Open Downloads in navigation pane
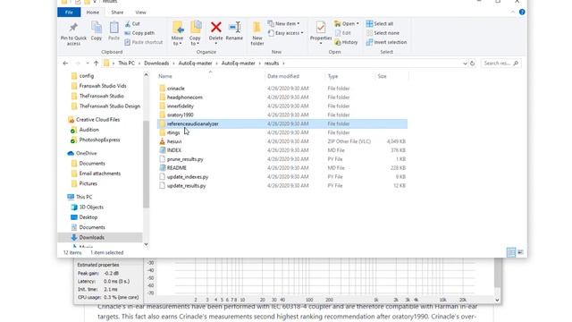 91,237
